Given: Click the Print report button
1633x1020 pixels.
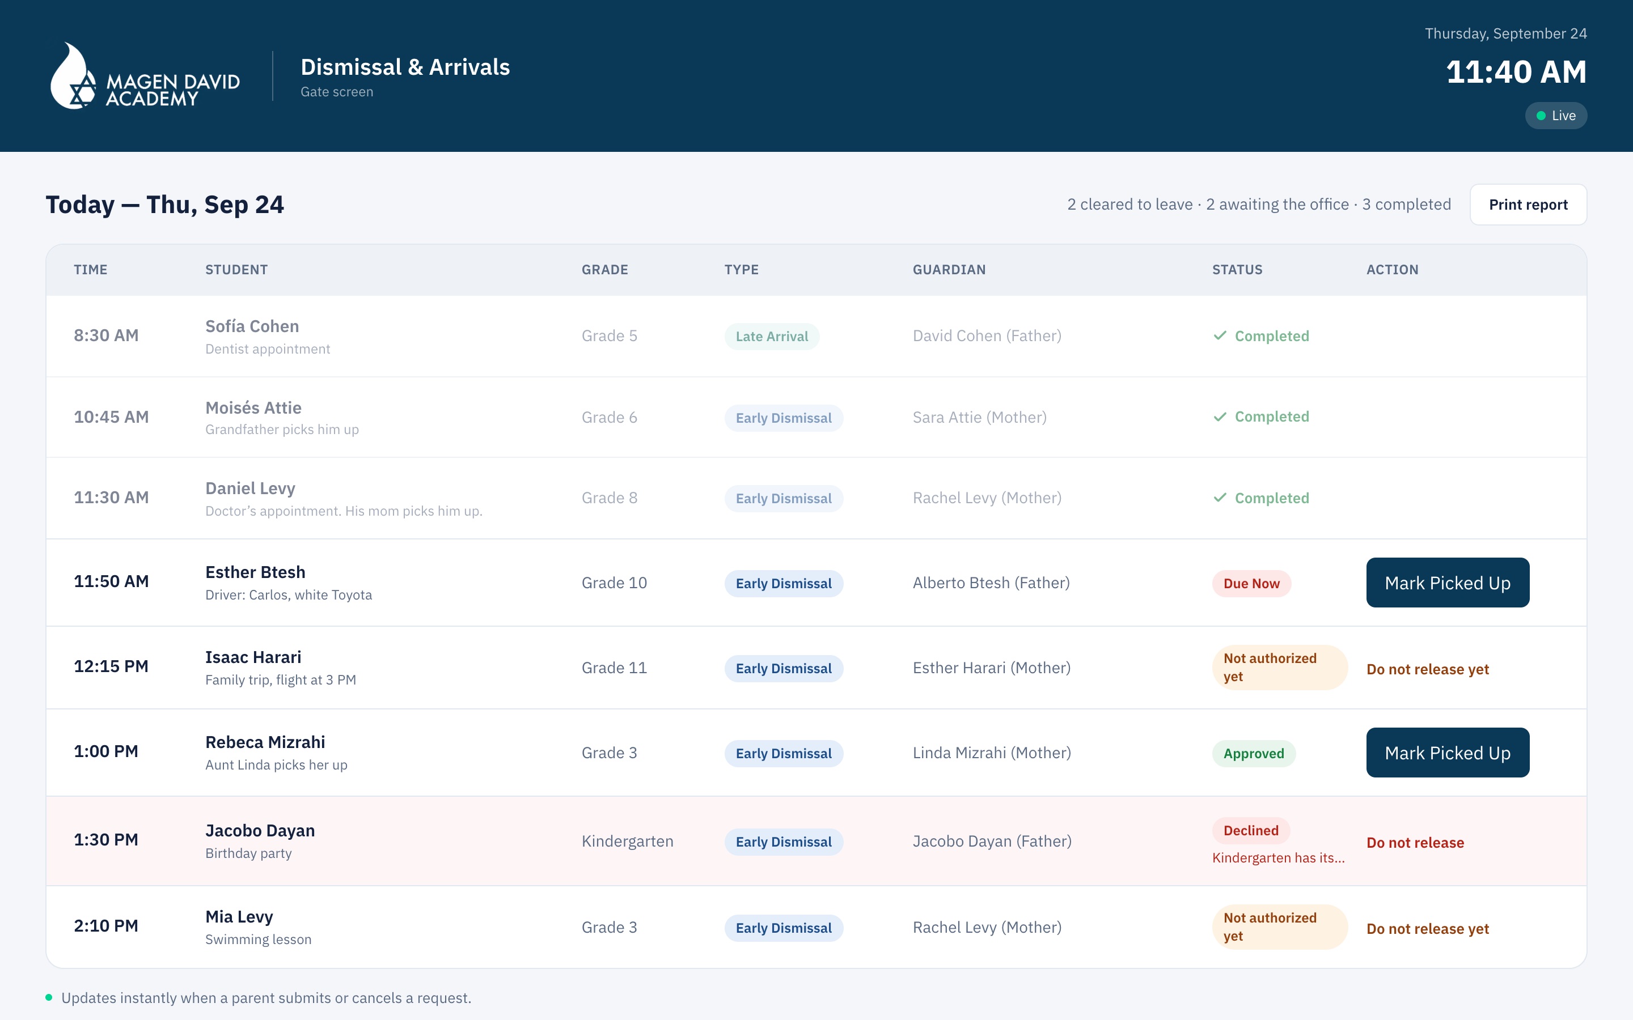Looking at the screenshot, I should pyautogui.click(x=1528, y=205).
